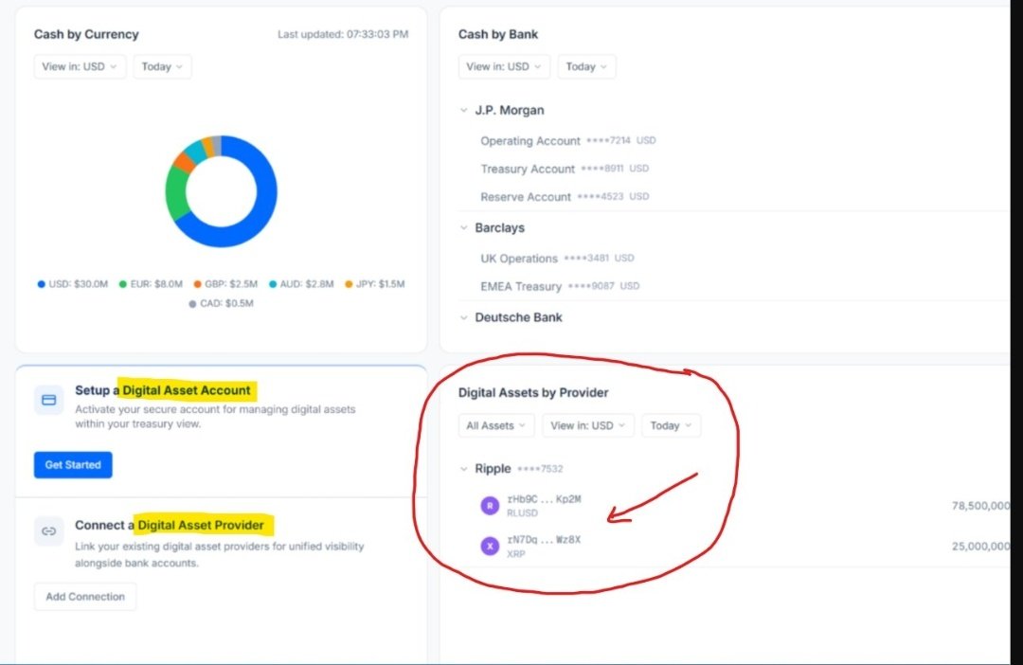Viewport: 1023px width, 665px height.
Task: Open View in: USD dropdown in Digital Assets
Action: 588,425
